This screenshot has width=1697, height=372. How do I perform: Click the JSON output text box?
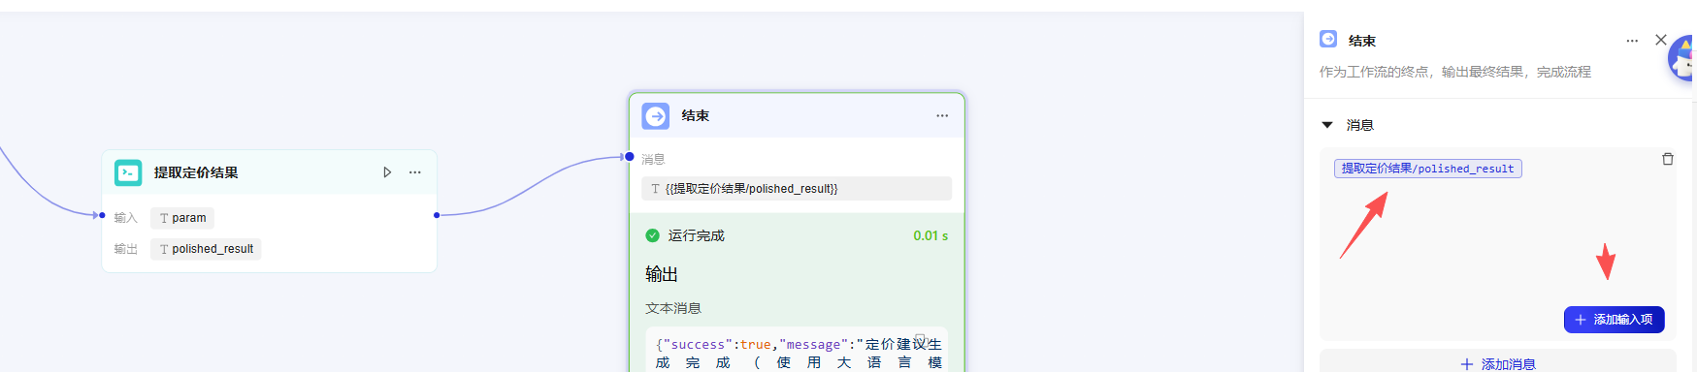coord(797,351)
